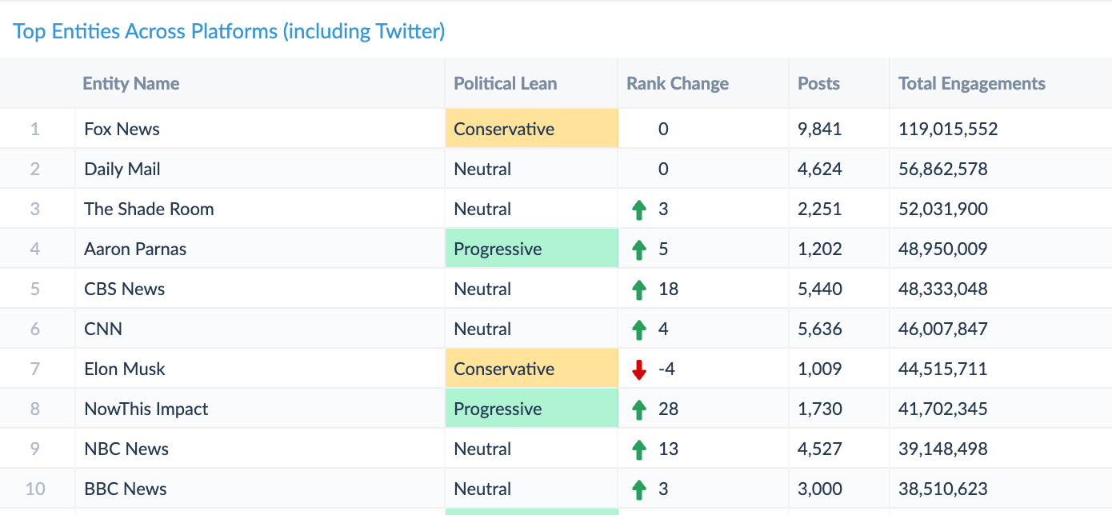Sort by the Entity Name column header
This screenshot has width=1112, height=515.
131,83
